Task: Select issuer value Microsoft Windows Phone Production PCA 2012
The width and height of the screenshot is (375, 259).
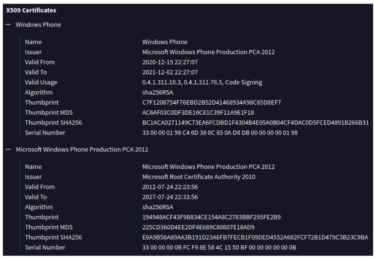Action: 208,52
